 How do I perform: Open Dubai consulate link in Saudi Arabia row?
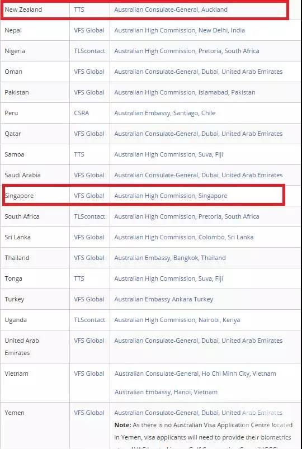click(199, 175)
